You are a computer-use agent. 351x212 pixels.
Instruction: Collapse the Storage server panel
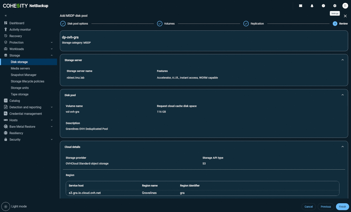(343, 60)
